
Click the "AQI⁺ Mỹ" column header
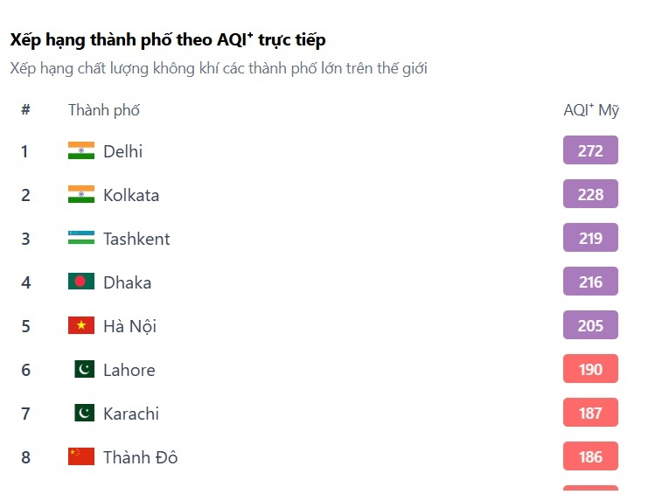coord(591,110)
